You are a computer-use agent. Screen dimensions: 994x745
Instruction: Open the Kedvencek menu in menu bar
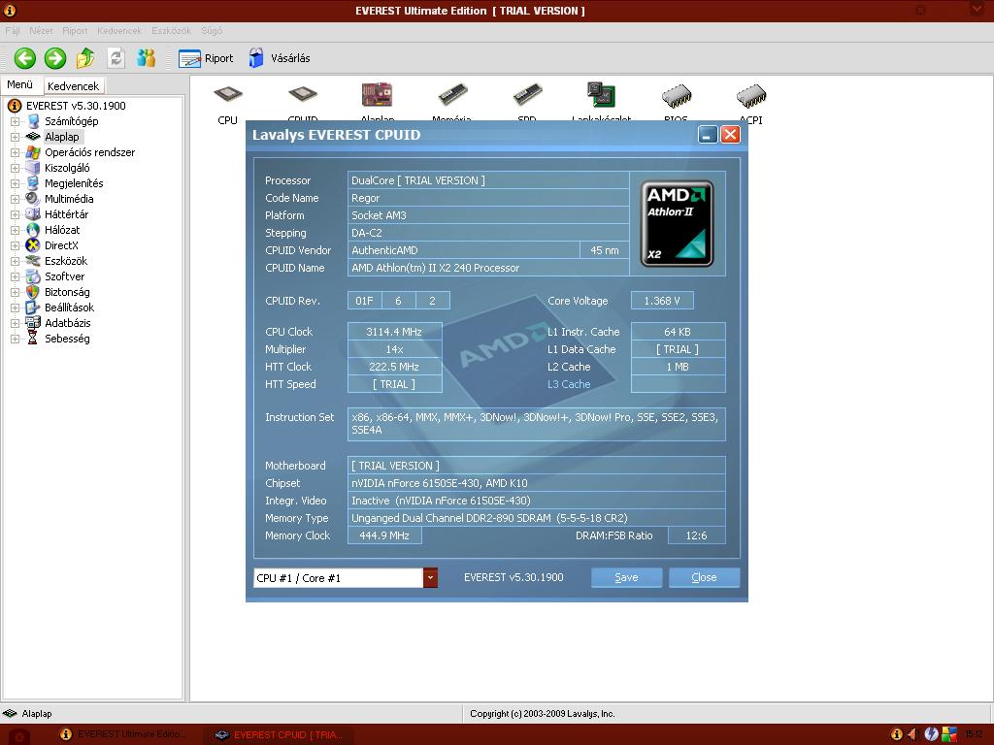pos(119,30)
